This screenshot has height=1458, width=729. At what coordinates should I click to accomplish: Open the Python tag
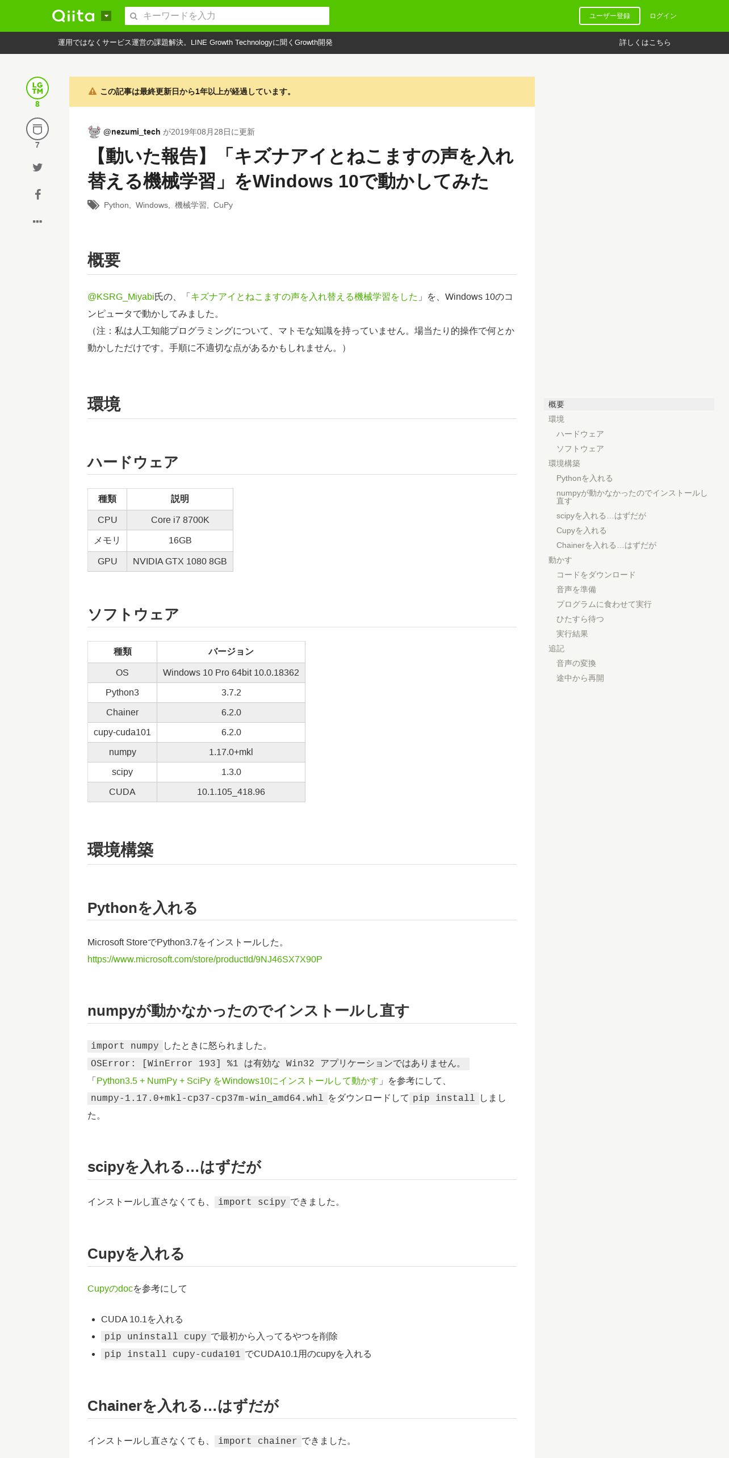[x=116, y=205]
